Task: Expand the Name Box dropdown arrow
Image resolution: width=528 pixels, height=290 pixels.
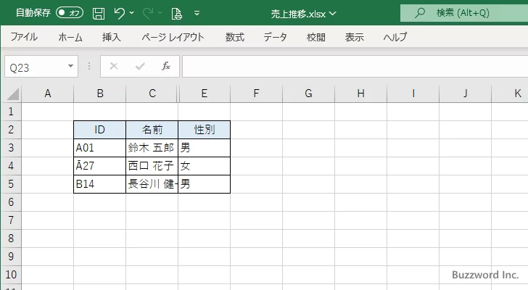Action: (x=71, y=66)
